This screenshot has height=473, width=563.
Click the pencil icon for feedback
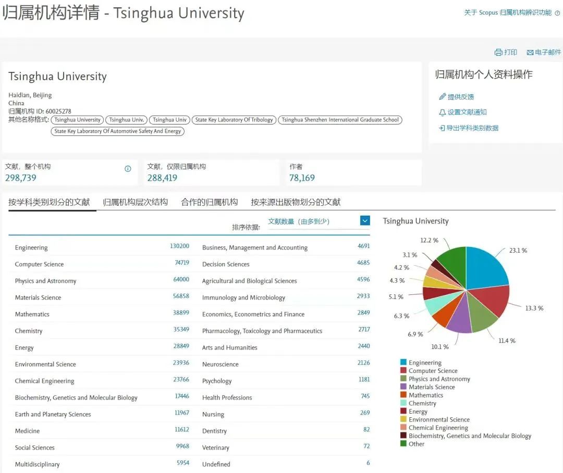(x=443, y=96)
